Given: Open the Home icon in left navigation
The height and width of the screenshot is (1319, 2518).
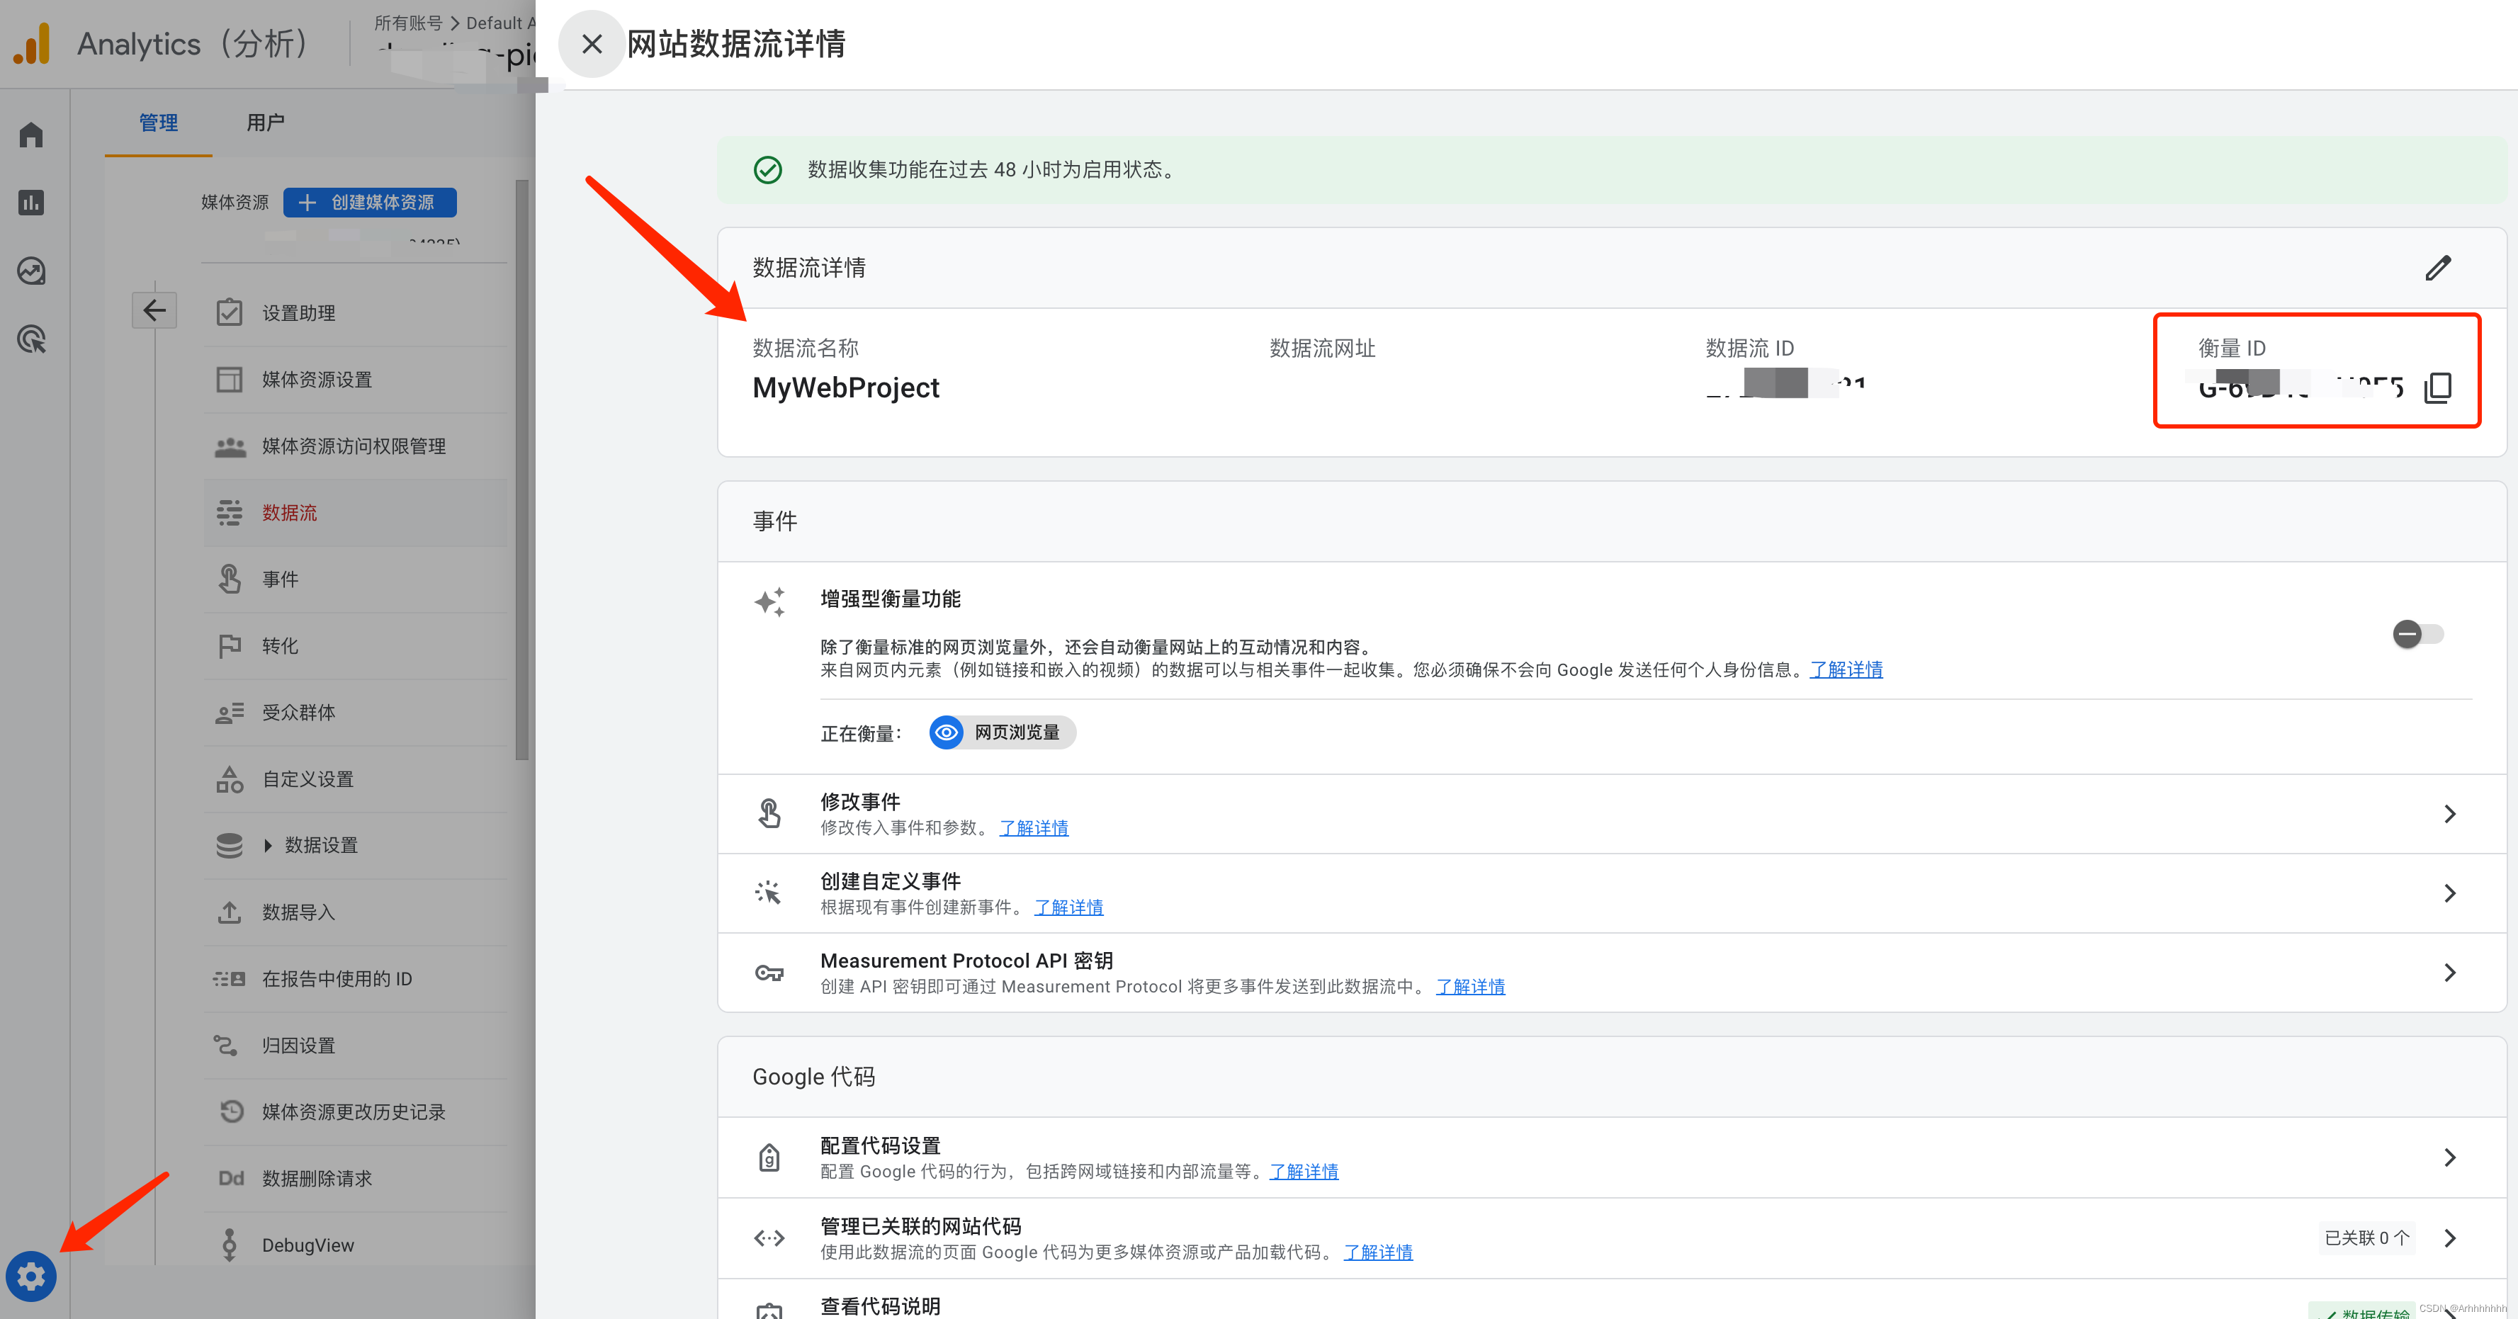Looking at the screenshot, I should click(x=31, y=135).
